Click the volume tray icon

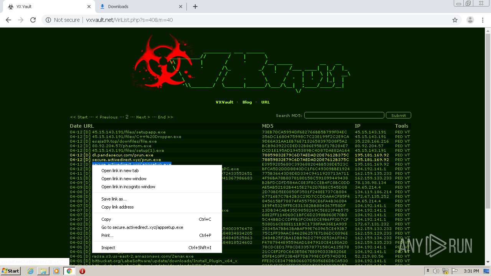pos(436,271)
